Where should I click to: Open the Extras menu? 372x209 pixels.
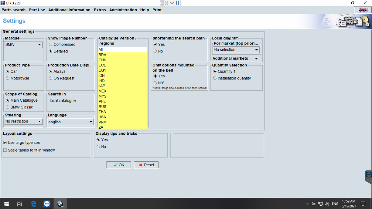(x=100, y=10)
